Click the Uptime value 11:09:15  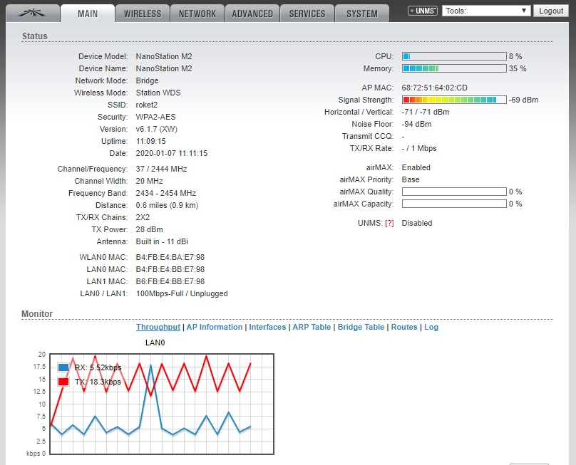pos(150,141)
